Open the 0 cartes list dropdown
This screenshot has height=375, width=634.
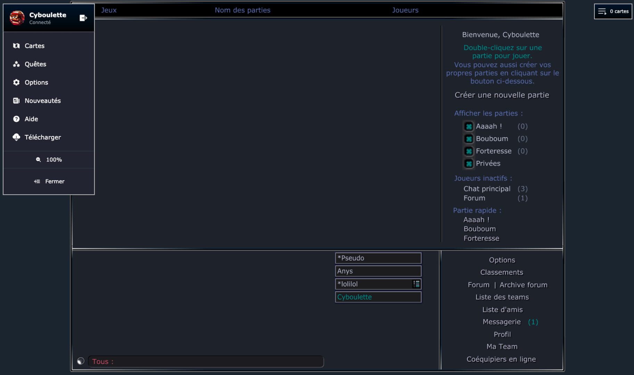pyautogui.click(x=613, y=11)
